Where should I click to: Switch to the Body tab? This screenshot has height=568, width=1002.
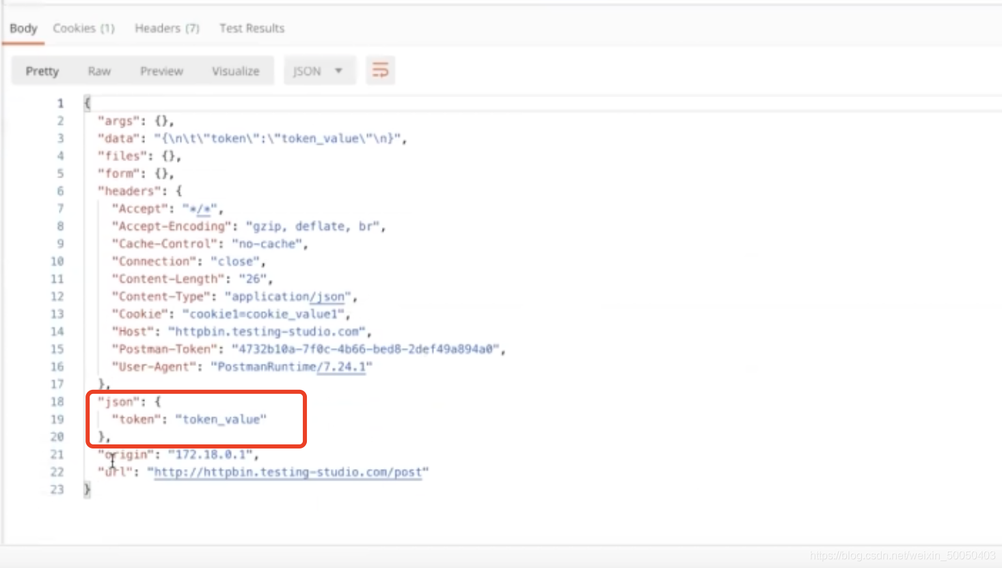[23, 28]
